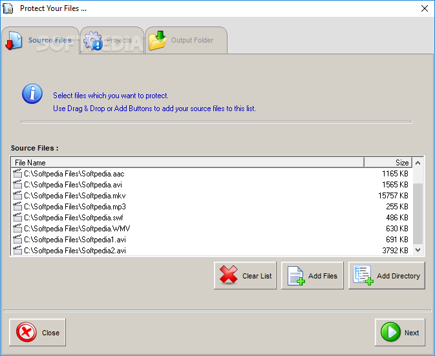Viewport: 435px width, 356px height.
Task: Click the app icon in title bar
Action: [x=8, y=8]
